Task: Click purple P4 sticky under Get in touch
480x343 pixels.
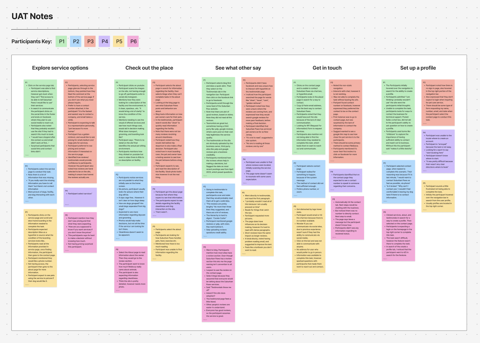Action: tap(346, 180)
